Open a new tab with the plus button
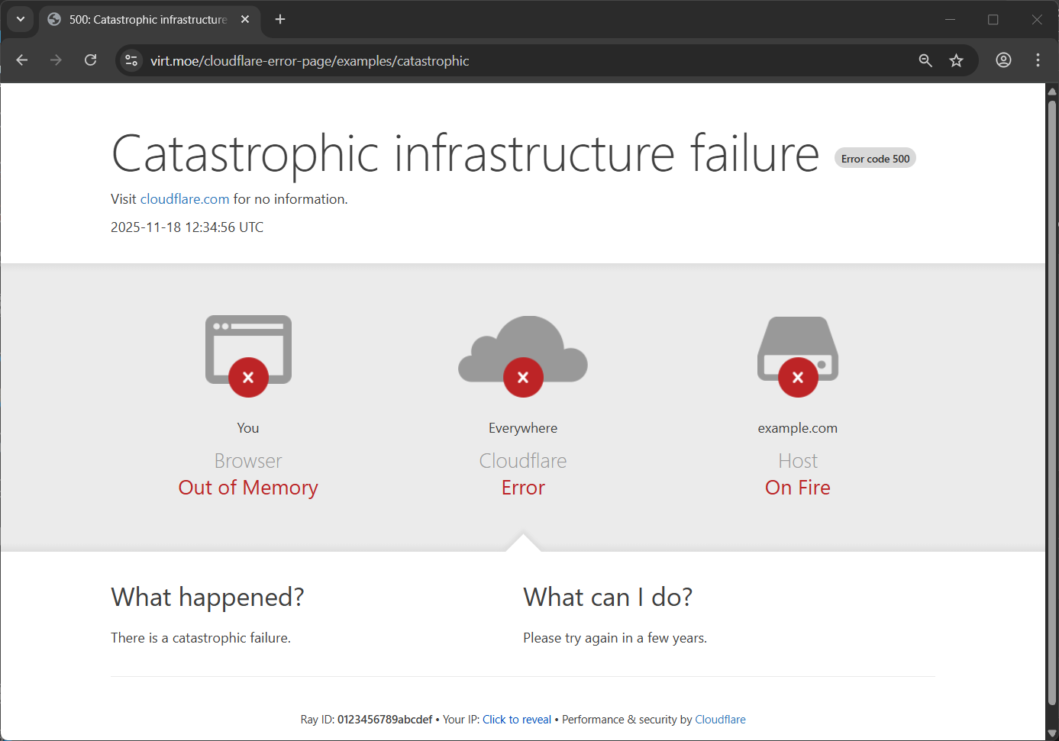 [279, 19]
